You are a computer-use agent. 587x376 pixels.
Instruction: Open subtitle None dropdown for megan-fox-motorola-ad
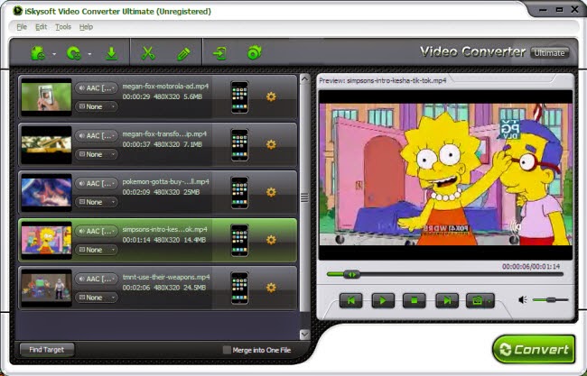[97, 106]
